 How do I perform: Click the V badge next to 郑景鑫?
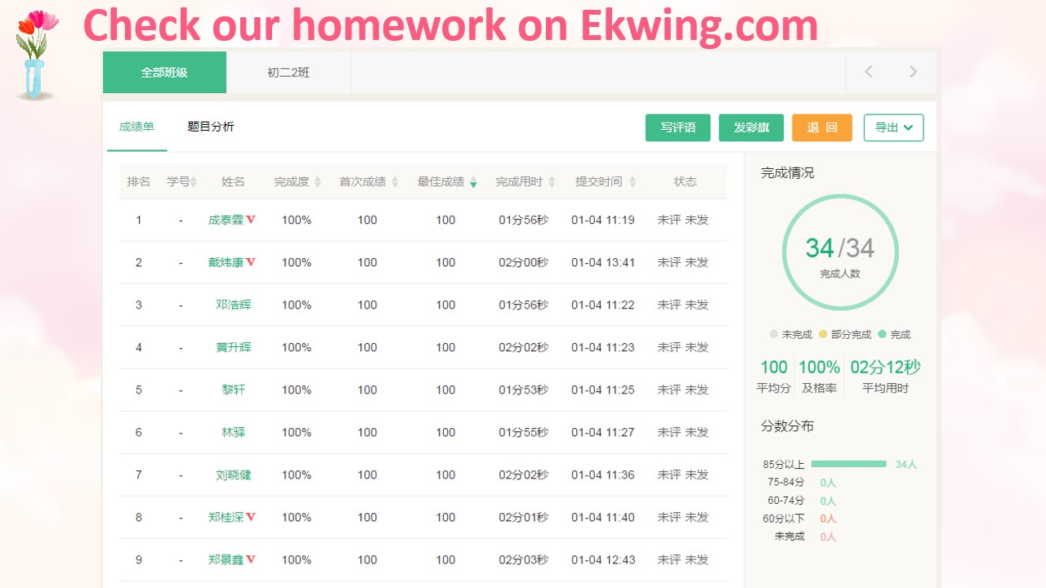(251, 559)
